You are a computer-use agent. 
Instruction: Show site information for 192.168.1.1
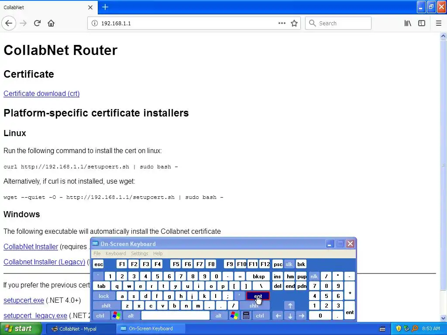pos(95,24)
